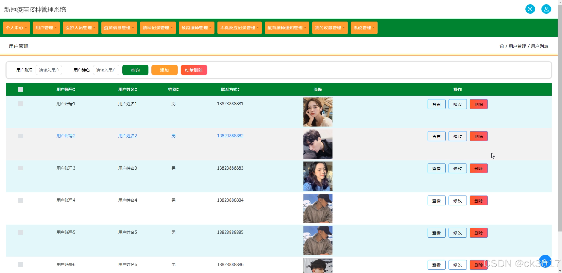Viewport: 562px width, 273px height.
Task: Click phone number 13823888882
Action: point(230,136)
